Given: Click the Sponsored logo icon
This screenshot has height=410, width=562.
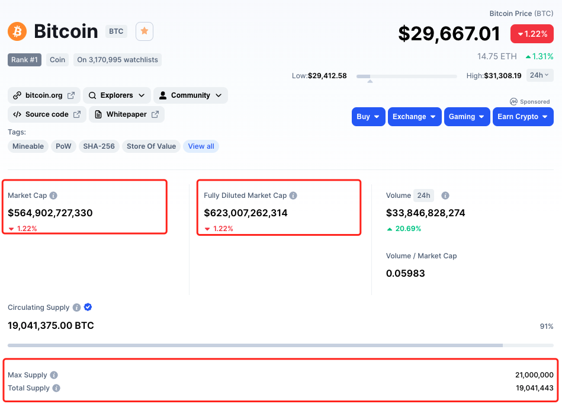Looking at the screenshot, I should 513,101.
